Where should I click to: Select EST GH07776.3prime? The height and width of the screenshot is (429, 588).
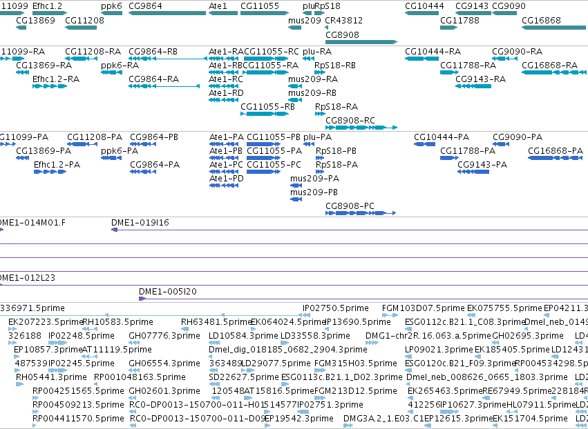coord(134,343)
